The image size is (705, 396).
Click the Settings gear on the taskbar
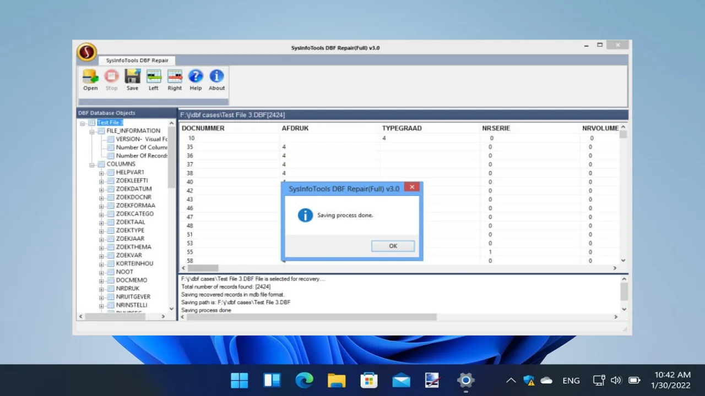[x=465, y=380]
